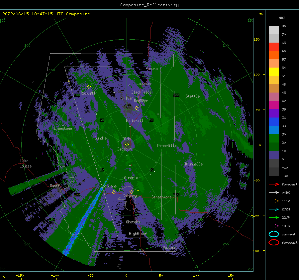This screenshot has width=299, height=280.
Task: Click the Okotoks city label
Action: (133, 222)
